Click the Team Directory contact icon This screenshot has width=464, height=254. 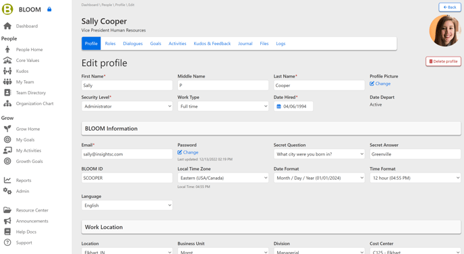click(x=7, y=92)
